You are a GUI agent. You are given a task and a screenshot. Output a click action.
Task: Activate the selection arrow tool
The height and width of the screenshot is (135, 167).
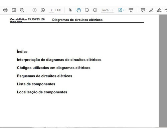click(70, 10)
